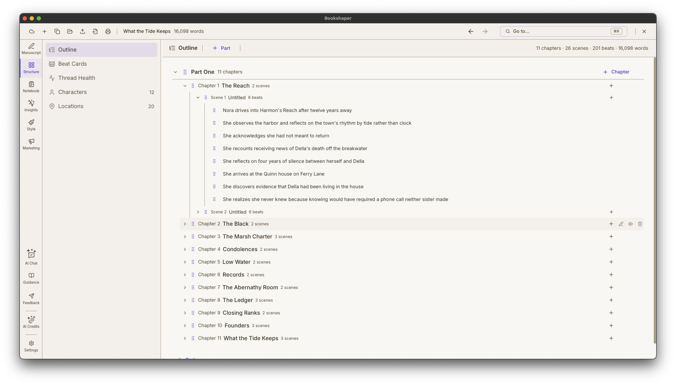
Task: Delete Chapter 2 with trash icon
Action: (x=640, y=224)
